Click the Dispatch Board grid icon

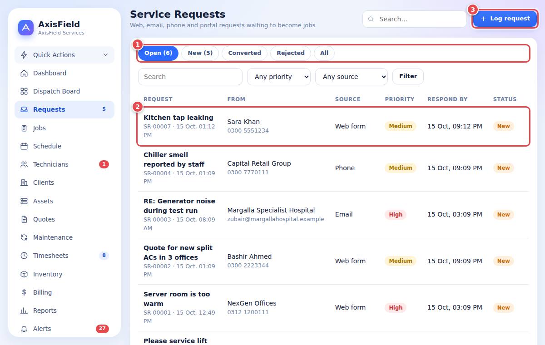pos(24,91)
